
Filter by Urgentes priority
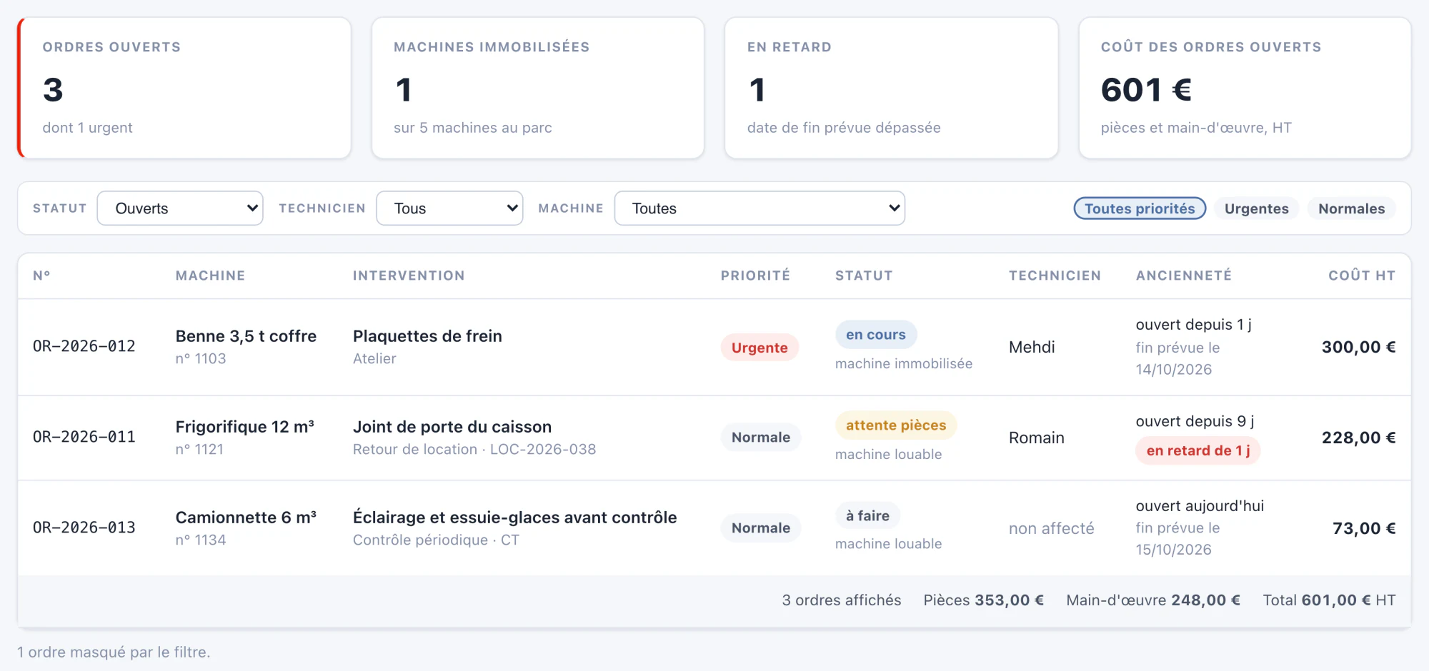tap(1257, 208)
